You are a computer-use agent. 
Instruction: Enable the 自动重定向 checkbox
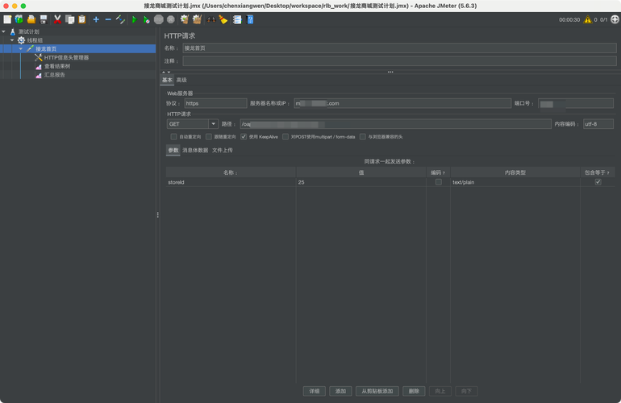point(173,137)
